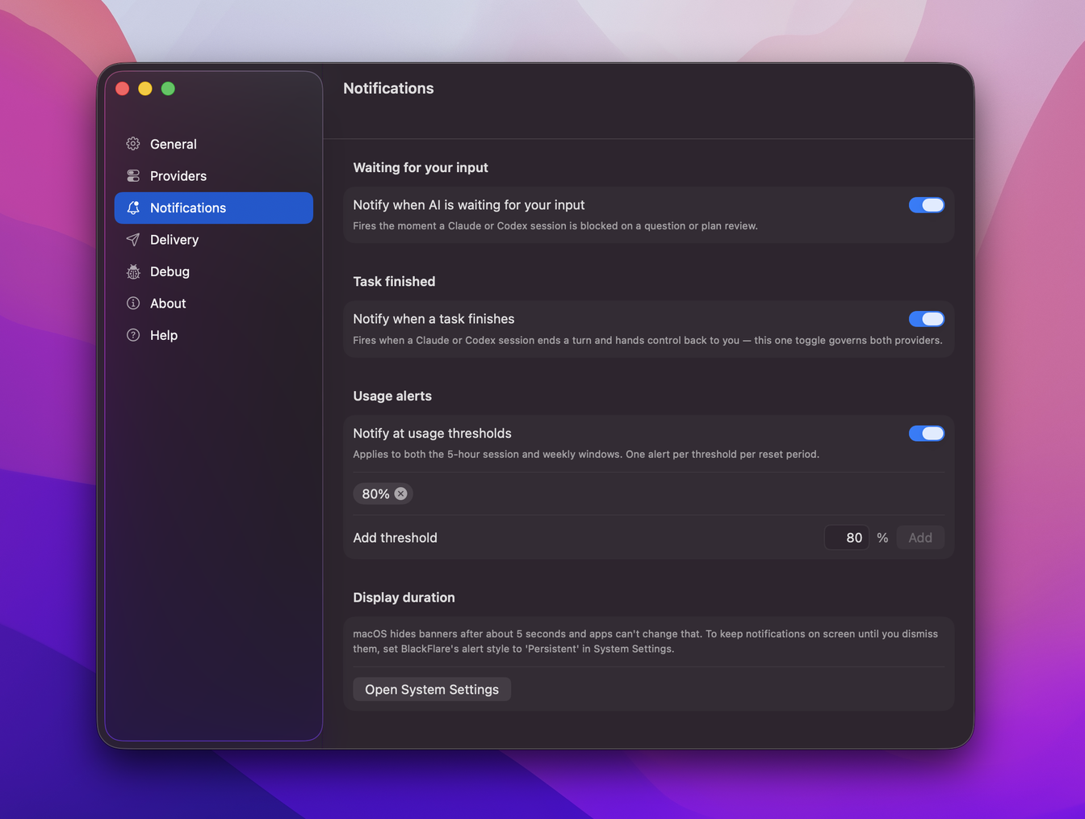Open the General settings section
The width and height of the screenshot is (1085, 819).
point(214,144)
